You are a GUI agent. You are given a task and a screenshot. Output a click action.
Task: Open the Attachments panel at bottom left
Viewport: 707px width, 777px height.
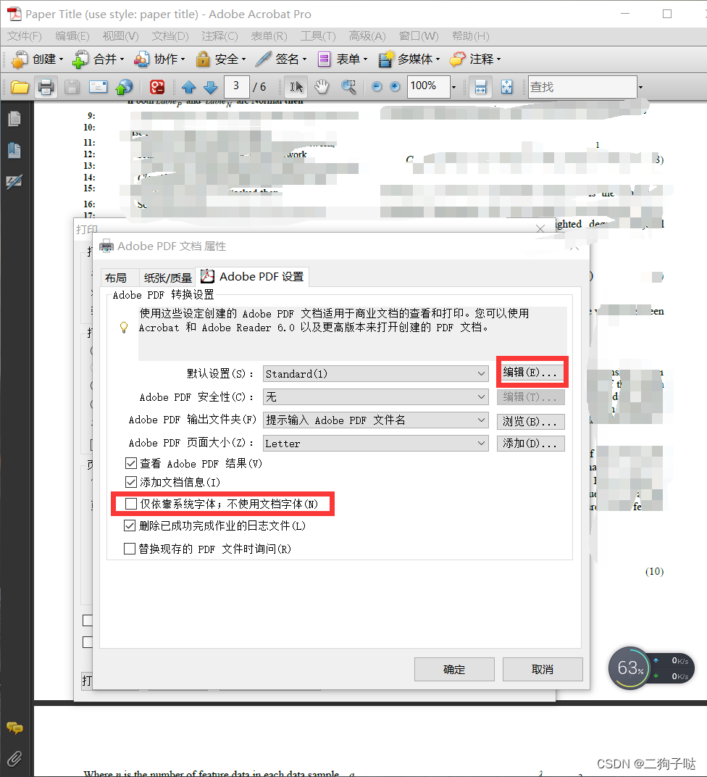pos(14,758)
